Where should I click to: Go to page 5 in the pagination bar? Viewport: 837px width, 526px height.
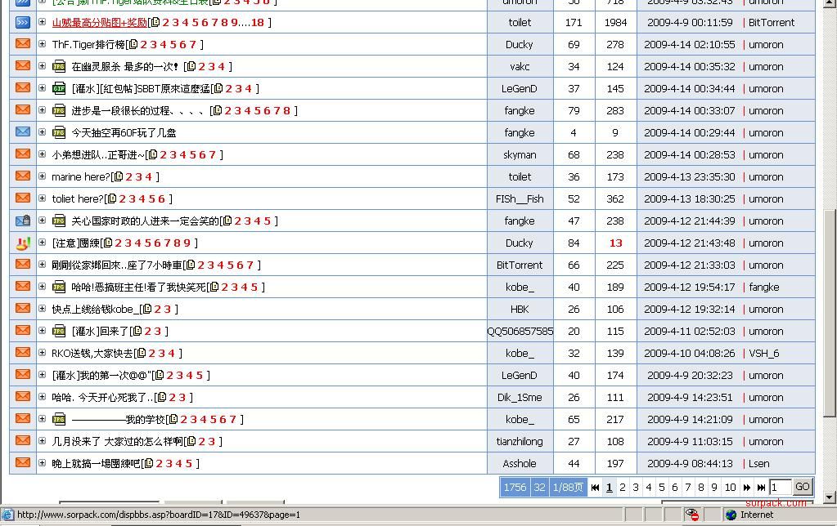tap(662, 488)
